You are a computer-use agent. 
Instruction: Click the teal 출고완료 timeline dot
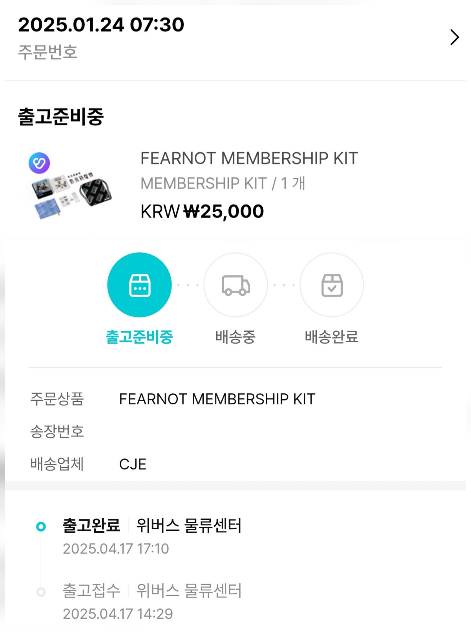pos(41,526)
